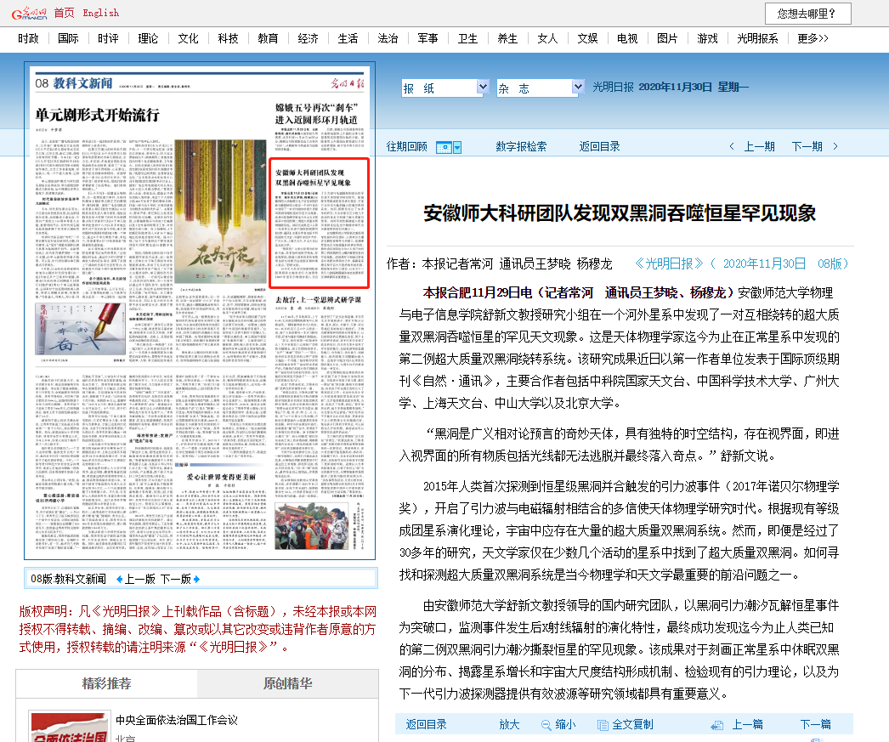Go to the 图片 section
The image size is (889, 742).
click(667, 38)
